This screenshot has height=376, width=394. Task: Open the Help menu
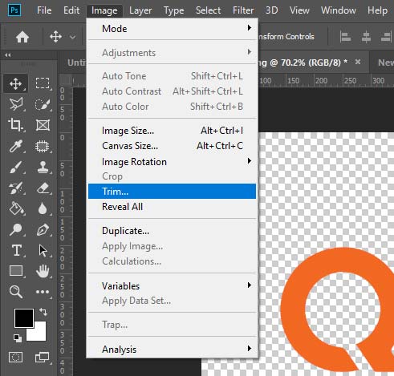pyautogui.click(x=377, y=10)
